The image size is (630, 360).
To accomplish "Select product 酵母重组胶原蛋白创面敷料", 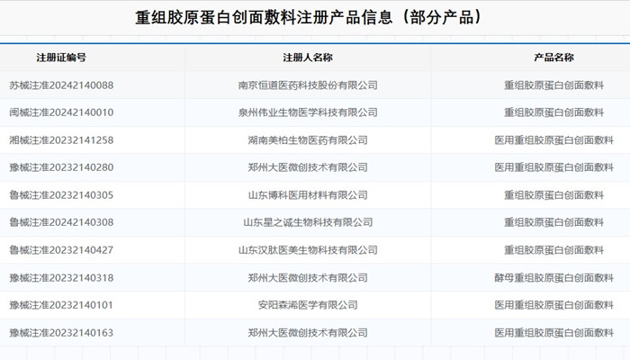I will pyautogui.click(x=553, y=278).
